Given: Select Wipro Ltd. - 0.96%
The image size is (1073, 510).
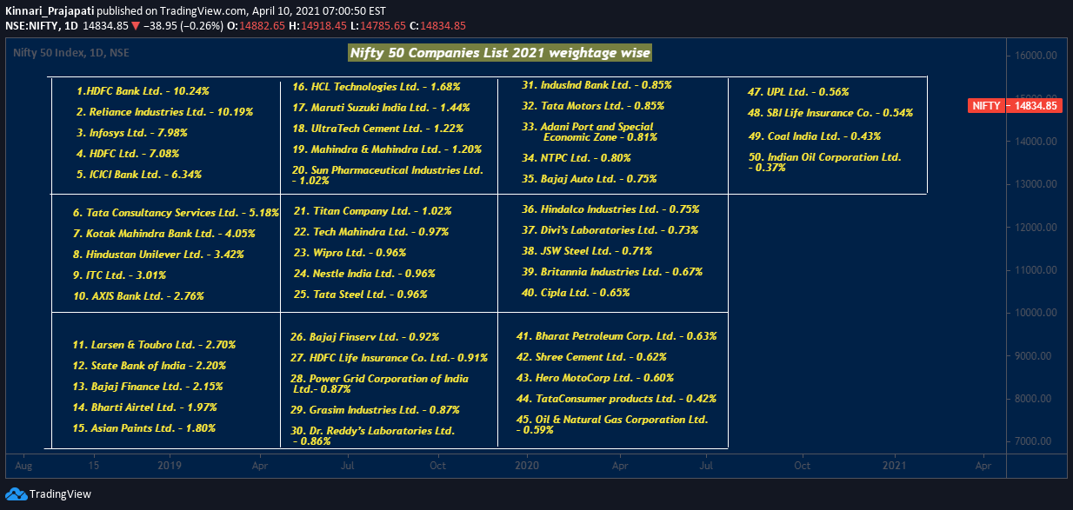Looking at the screenshot, I should (350, 253).
